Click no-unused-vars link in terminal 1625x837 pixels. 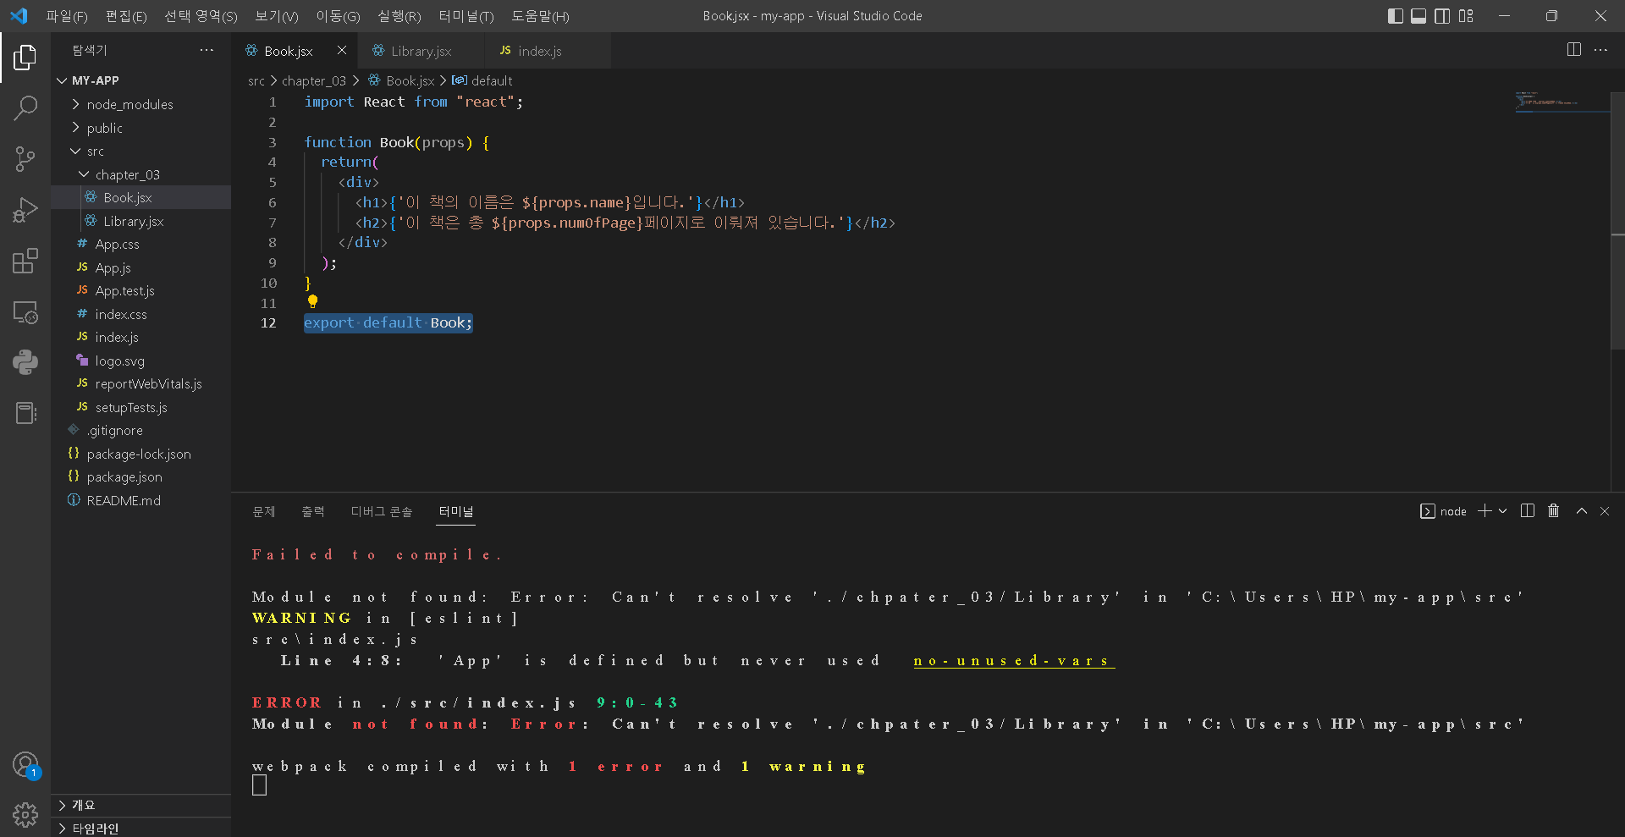tap(1014, 660)
